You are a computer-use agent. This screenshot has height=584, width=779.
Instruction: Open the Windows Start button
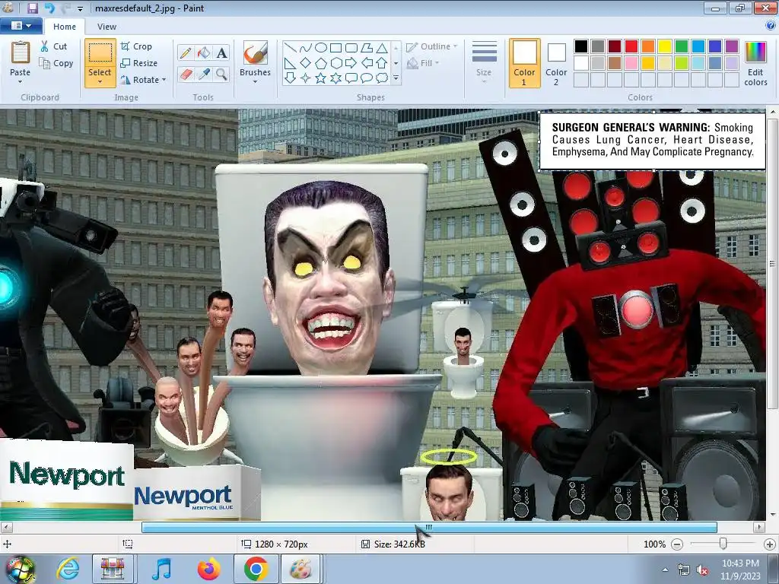pyautogui.click(x=21, y=569)
